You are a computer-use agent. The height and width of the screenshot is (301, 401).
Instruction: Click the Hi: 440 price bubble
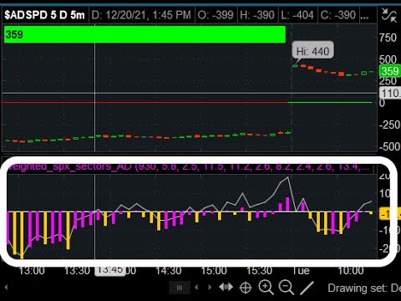tap(312, 51)
